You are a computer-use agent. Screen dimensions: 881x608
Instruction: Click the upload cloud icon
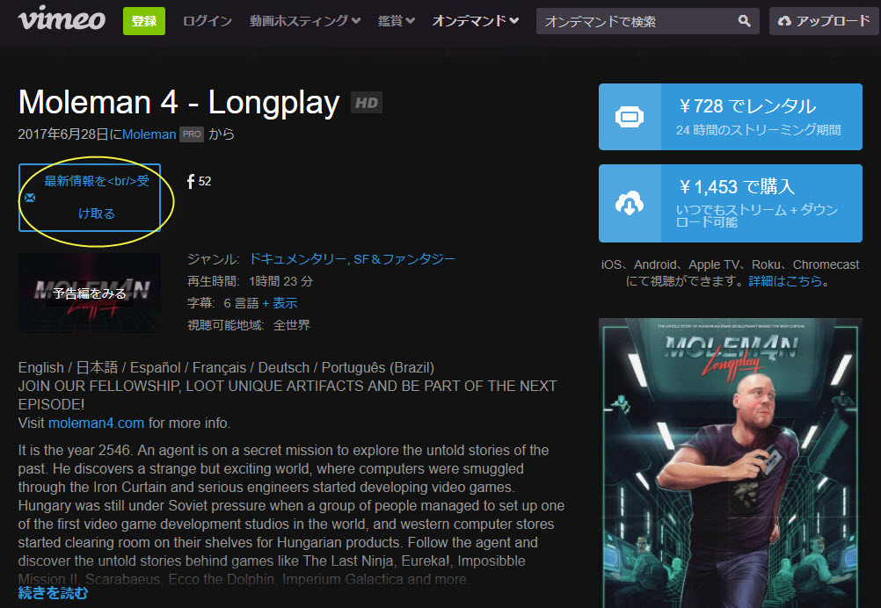coord(784,21)
